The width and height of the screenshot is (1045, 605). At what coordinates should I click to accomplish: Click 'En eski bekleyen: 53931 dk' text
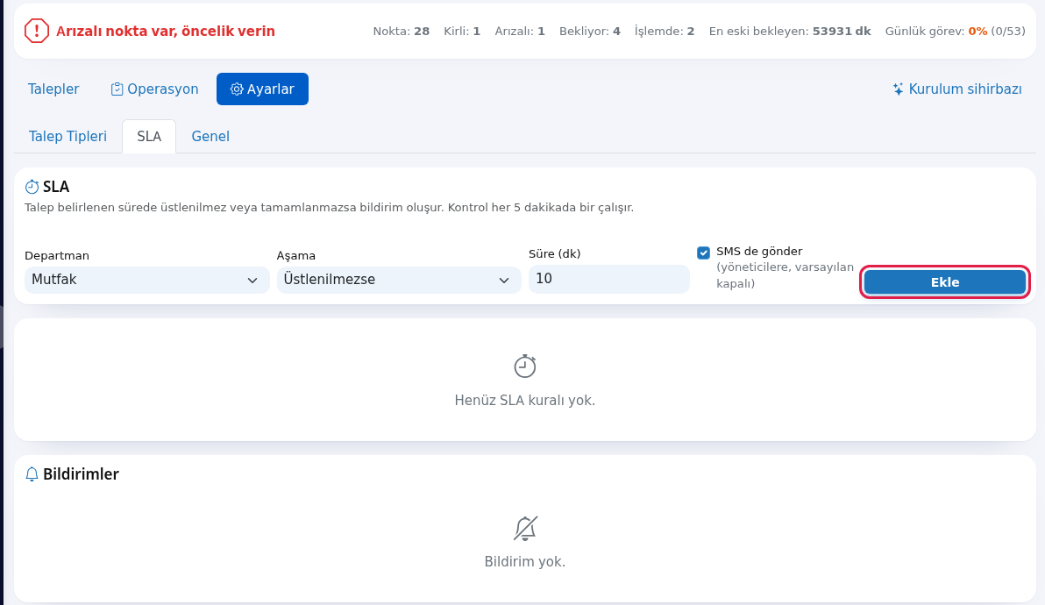790,32
